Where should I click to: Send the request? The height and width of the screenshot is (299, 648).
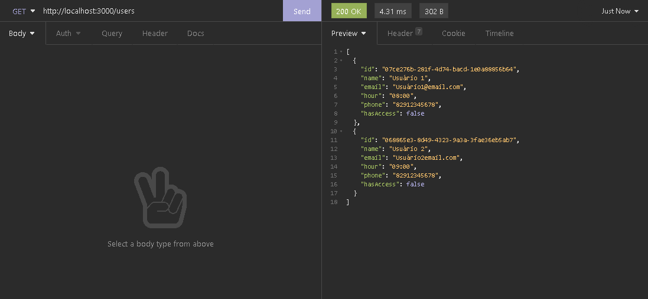click(x=302, y=11)
